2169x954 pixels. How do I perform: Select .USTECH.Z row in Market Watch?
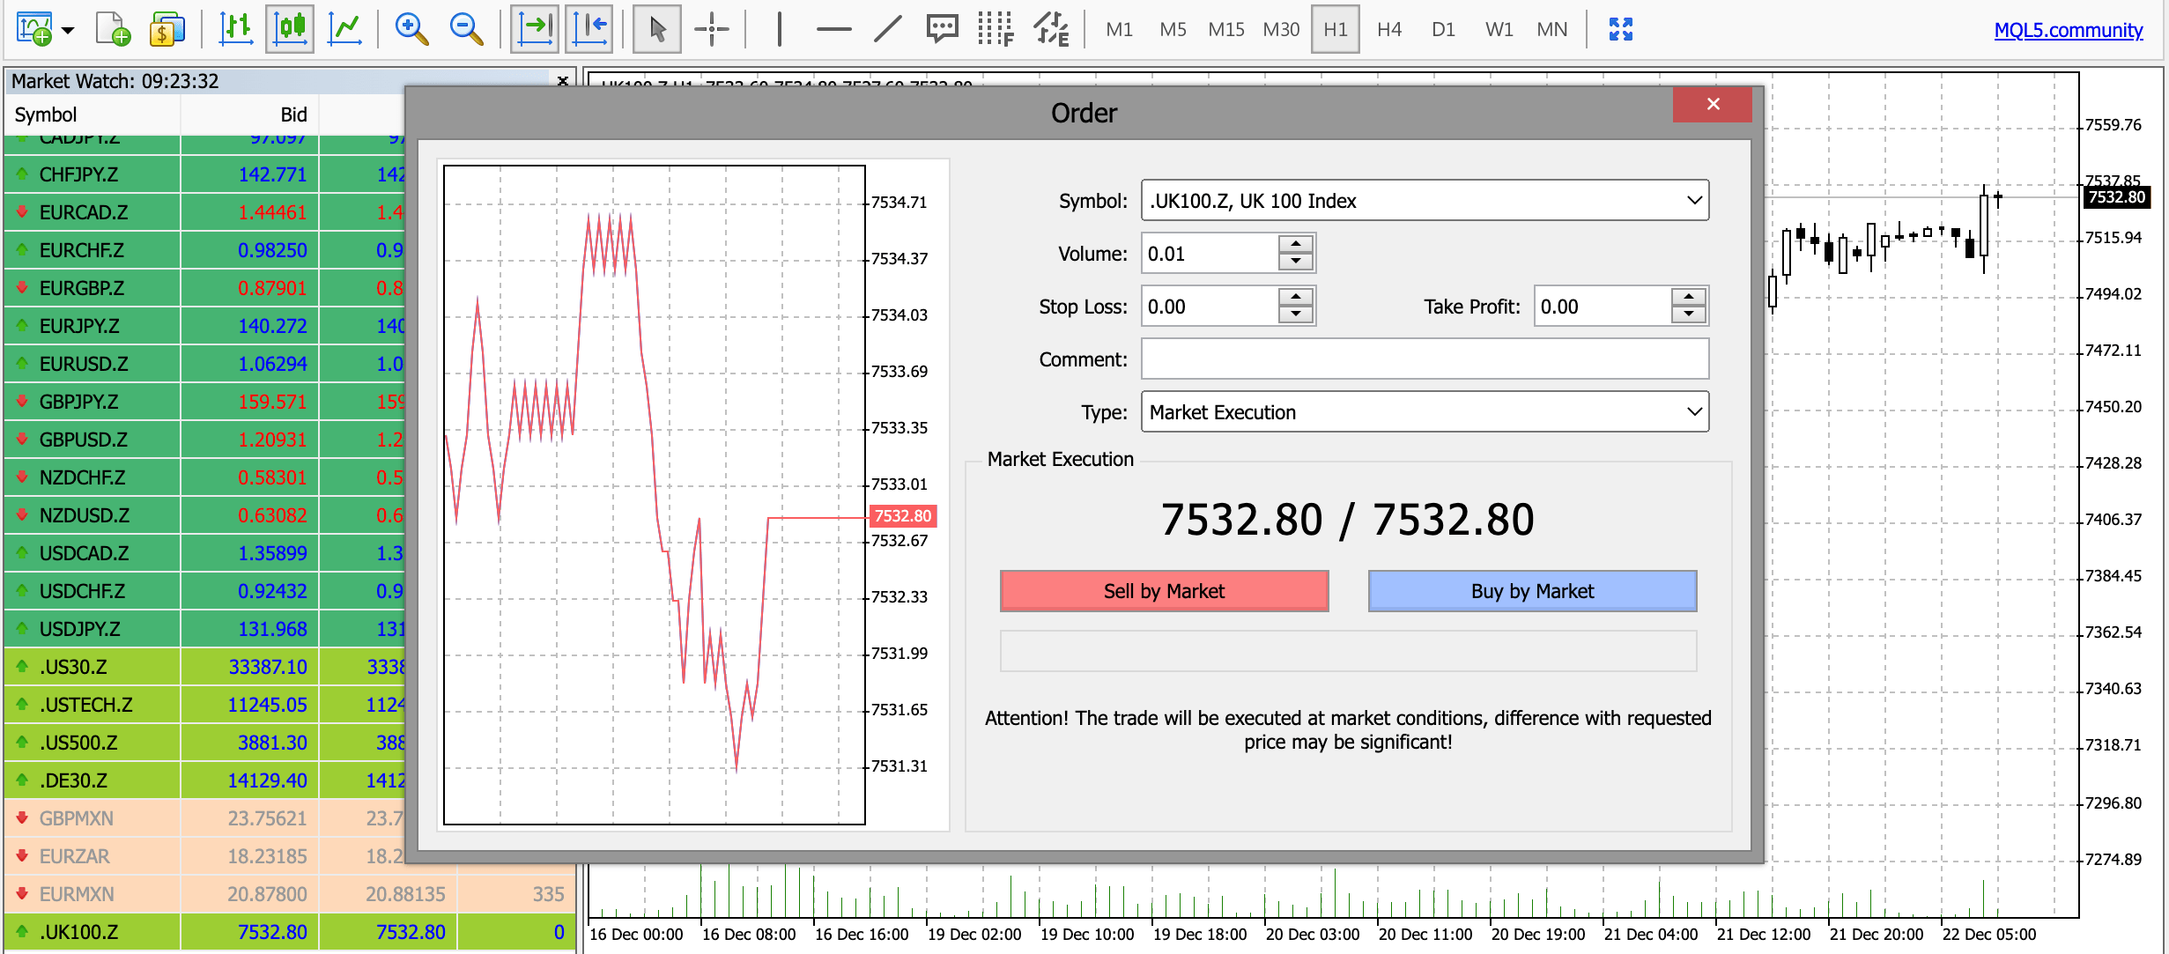click(204, 705)
